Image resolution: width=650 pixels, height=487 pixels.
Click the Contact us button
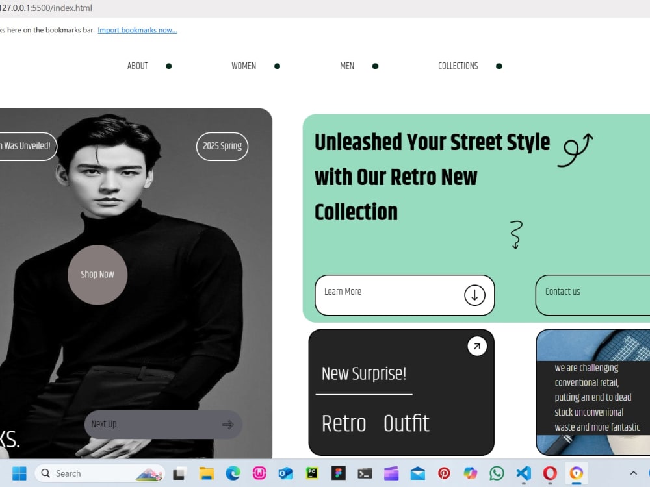593,295
